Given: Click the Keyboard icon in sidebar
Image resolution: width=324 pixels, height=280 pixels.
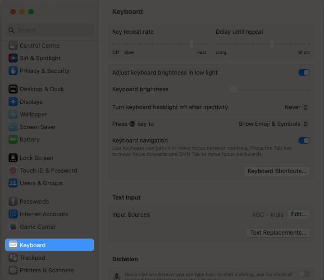Looking at the screenshot, I should pyautogui.click(x=13, y=245).
